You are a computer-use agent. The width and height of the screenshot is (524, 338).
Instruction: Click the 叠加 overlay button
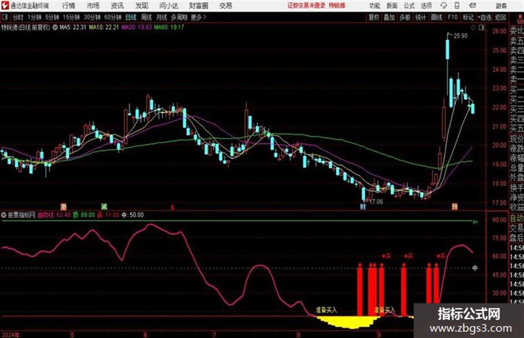[389, 17]
